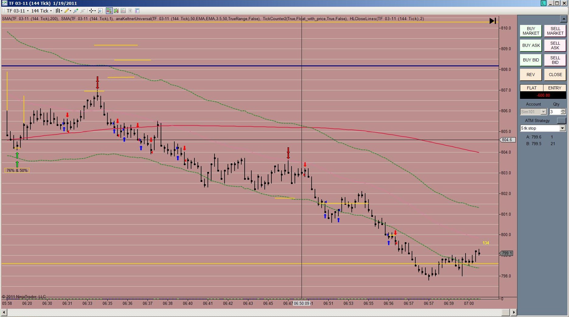Image resolution: width=569 pixels, height=317 pixels.
Task: Open the TF 03-11 instrument dropdown
Action: 18,11
